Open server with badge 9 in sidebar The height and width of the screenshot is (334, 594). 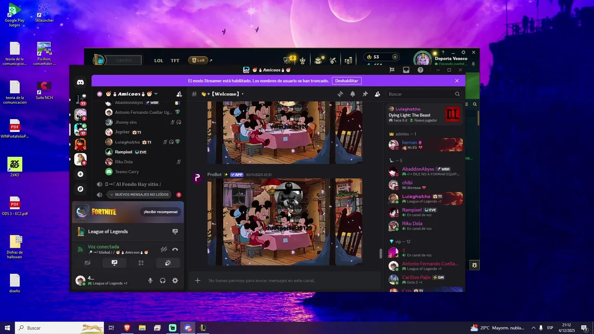click(x=80, y=159)
